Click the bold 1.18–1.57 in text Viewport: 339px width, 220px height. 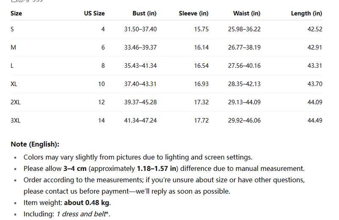point(156,169)
